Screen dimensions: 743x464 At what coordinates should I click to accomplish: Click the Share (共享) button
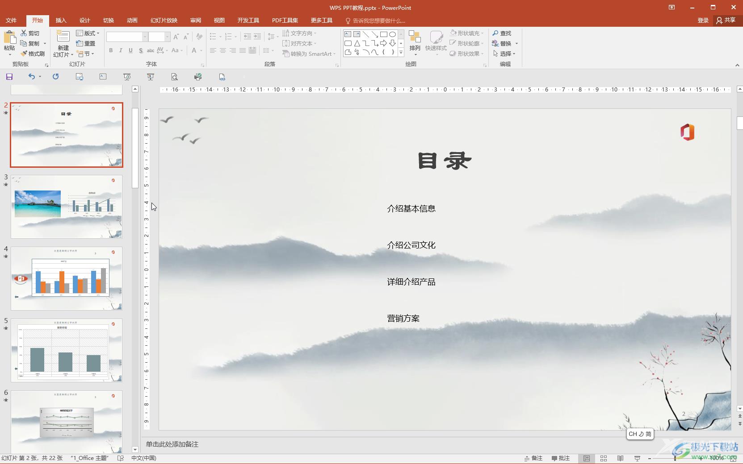[726, 20]
